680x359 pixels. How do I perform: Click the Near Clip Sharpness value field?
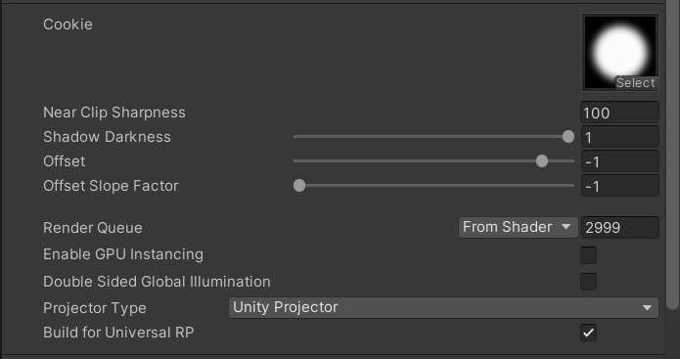(x=620, y=112)
